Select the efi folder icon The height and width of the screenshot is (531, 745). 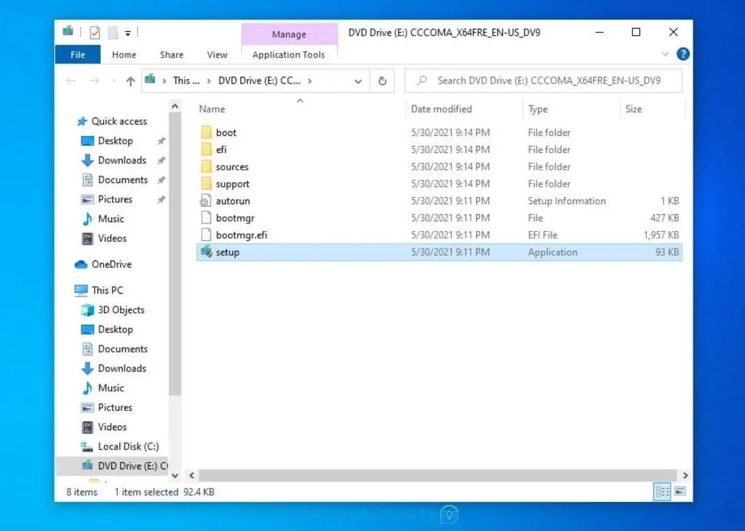tap(206, 149)
